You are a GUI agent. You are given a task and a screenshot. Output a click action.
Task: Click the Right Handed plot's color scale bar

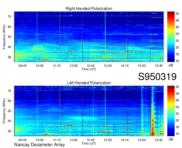[171, 37]
